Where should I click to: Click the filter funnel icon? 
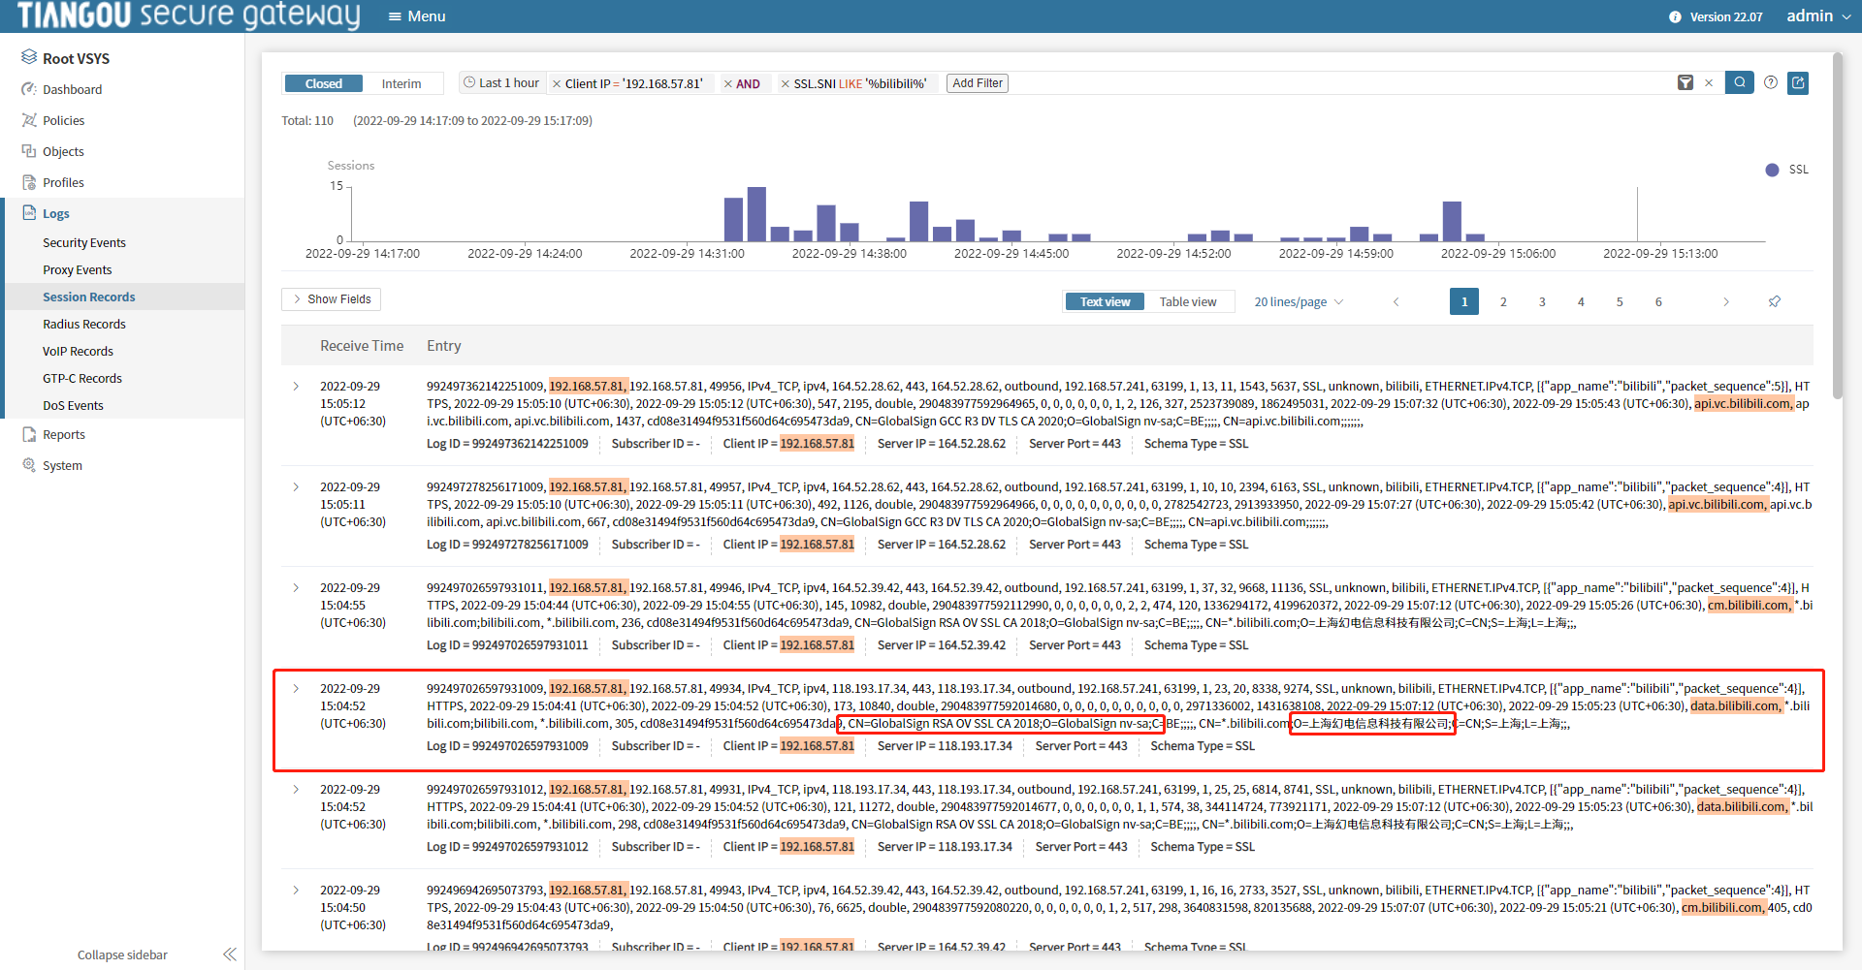1685,83
